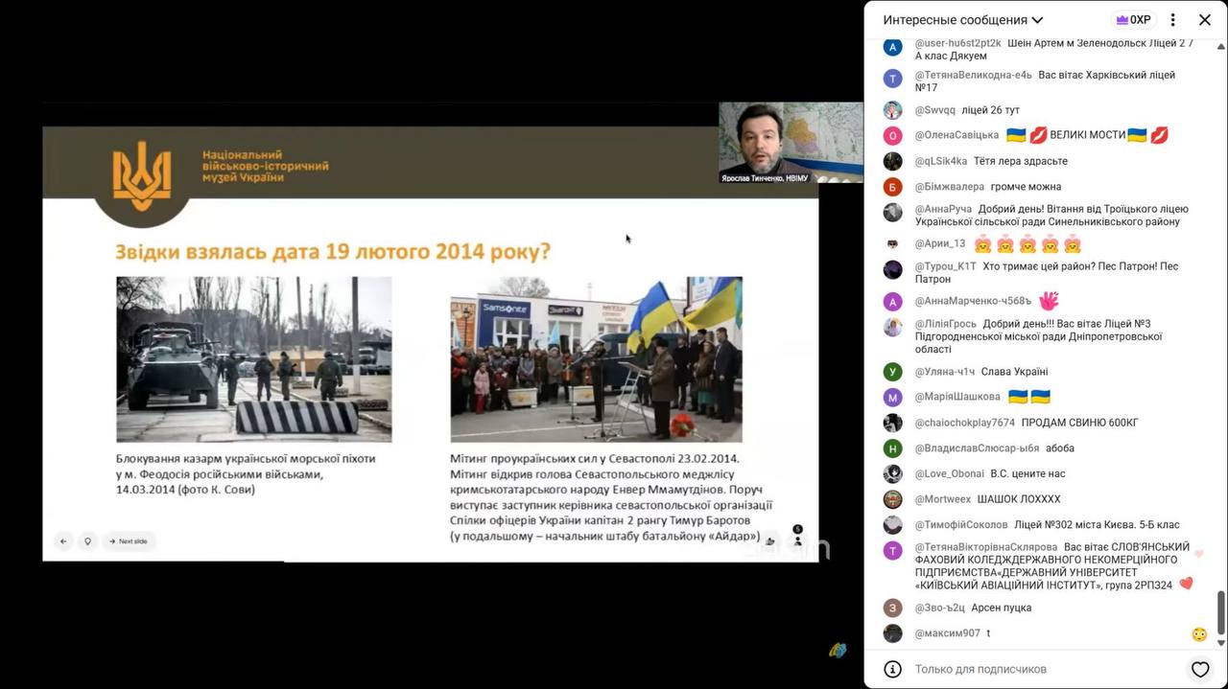Click the Только для подписчиков input field
Image resolution: width=1228 pixels, height=689 pixels.
[1041, 669]
